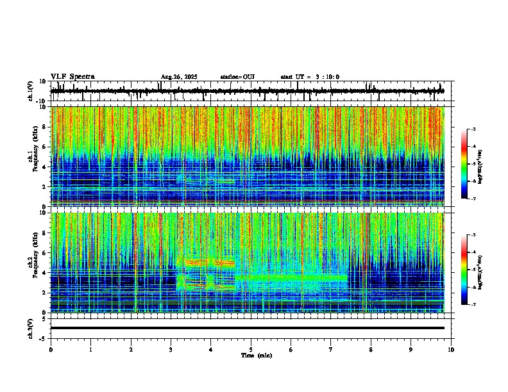508x392 pixels.
Task: Click the ch.1 colorbar "log(PSD)" label
Action: coord(480,167)
